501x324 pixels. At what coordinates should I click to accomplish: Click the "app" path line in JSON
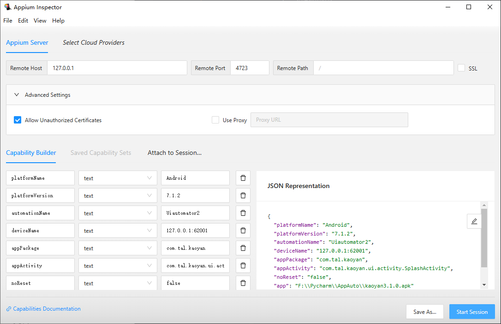coord(344,286)
